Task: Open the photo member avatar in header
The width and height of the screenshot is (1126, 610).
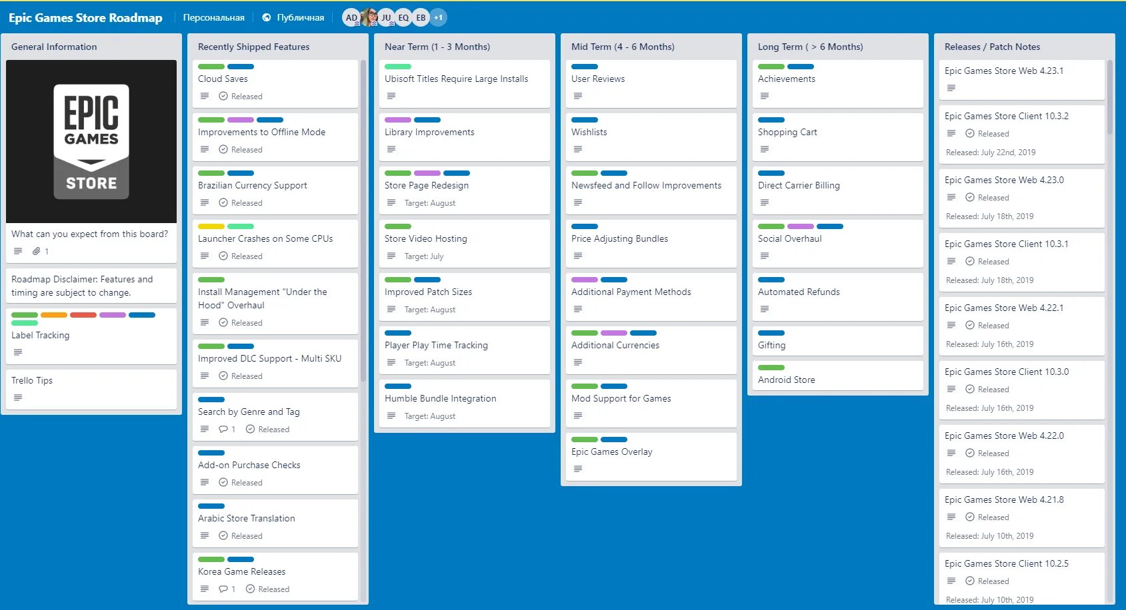Action: [x=369, y=18]
